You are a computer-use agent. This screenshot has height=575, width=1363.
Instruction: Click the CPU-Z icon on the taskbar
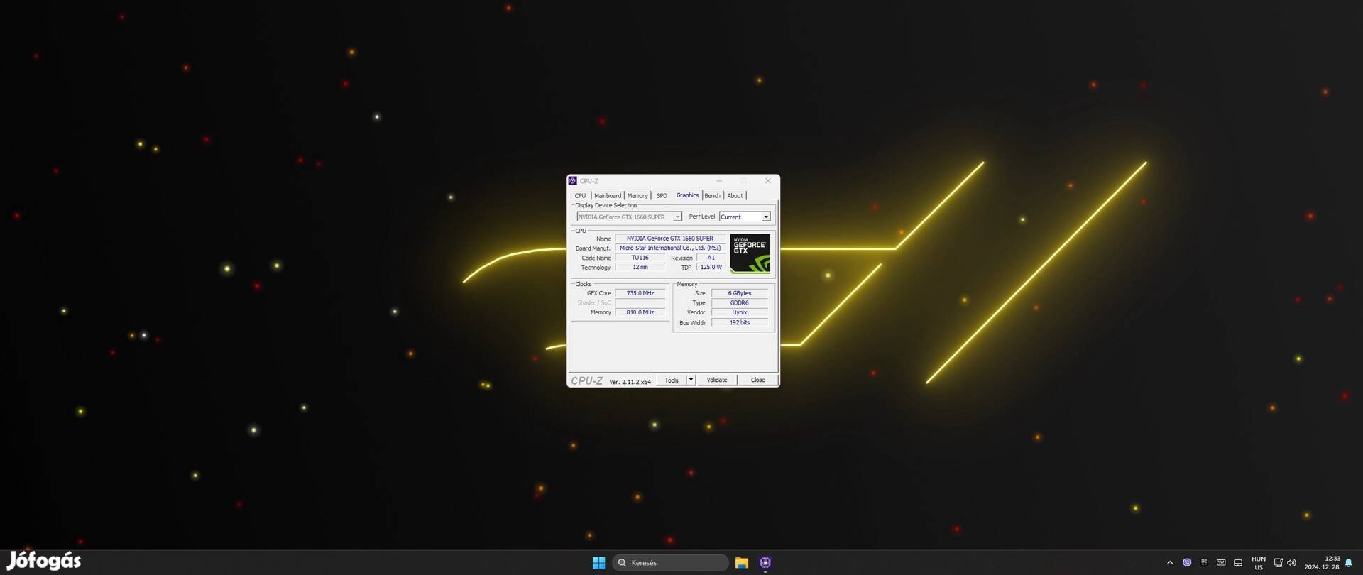(765, 562)
